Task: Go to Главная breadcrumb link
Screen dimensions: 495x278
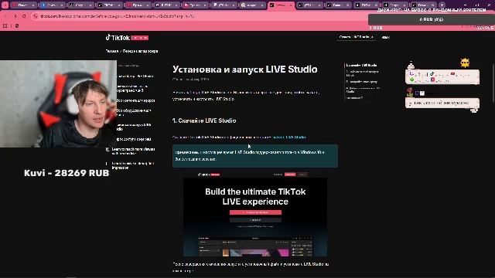Action: pos(111,51)
